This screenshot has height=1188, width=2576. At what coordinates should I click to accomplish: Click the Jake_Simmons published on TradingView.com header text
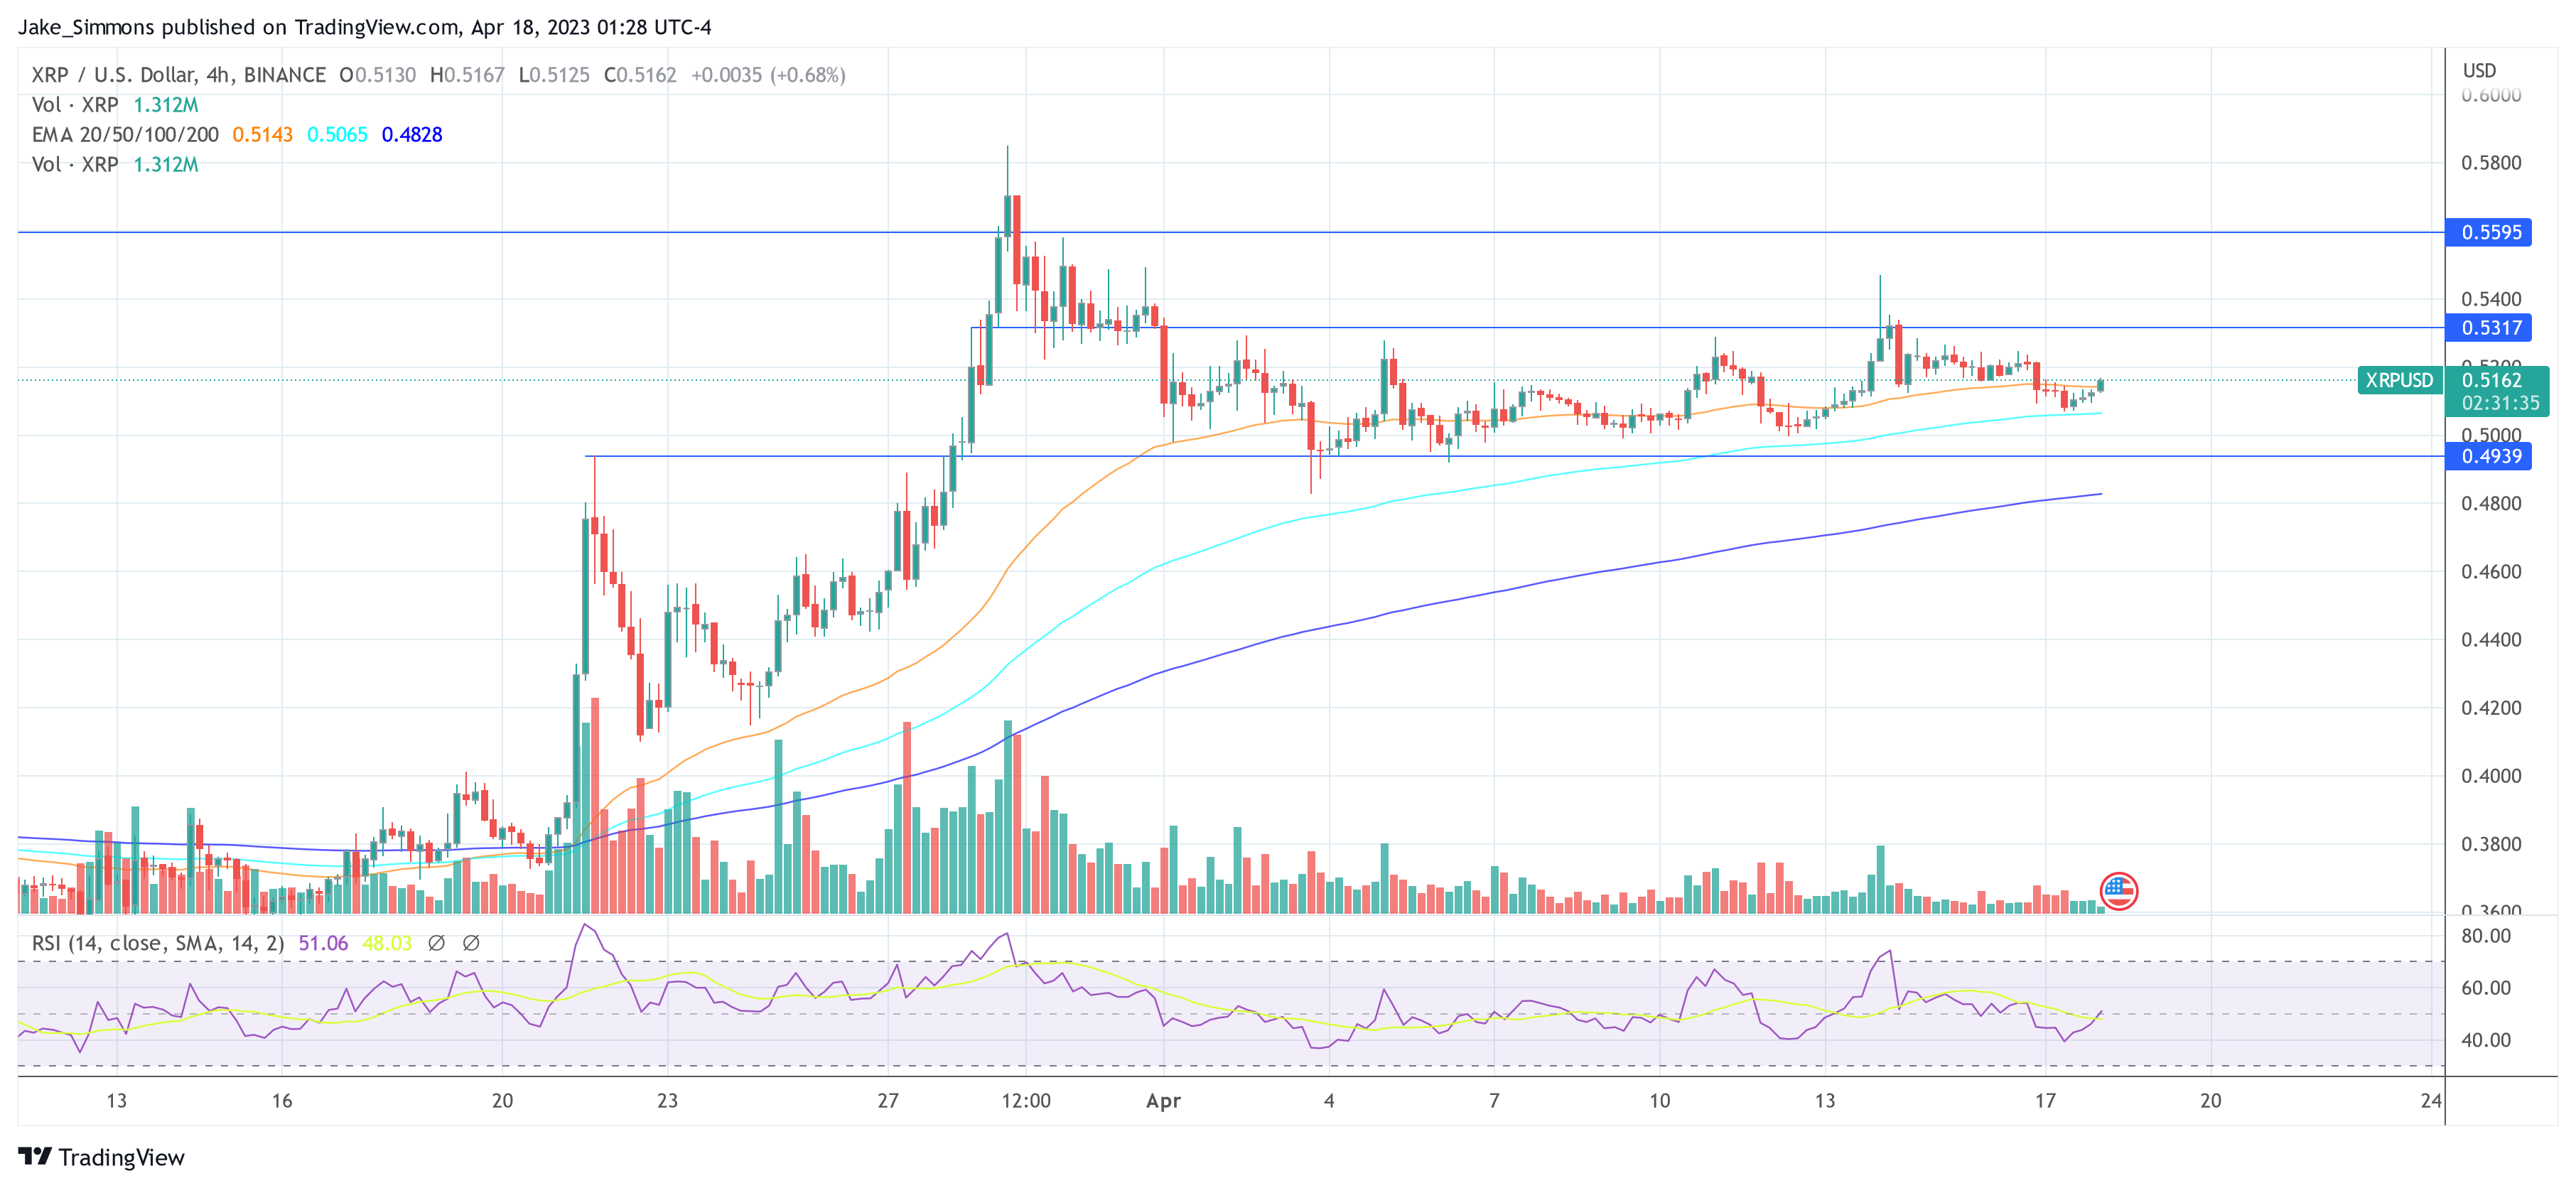tap(364, 27)
